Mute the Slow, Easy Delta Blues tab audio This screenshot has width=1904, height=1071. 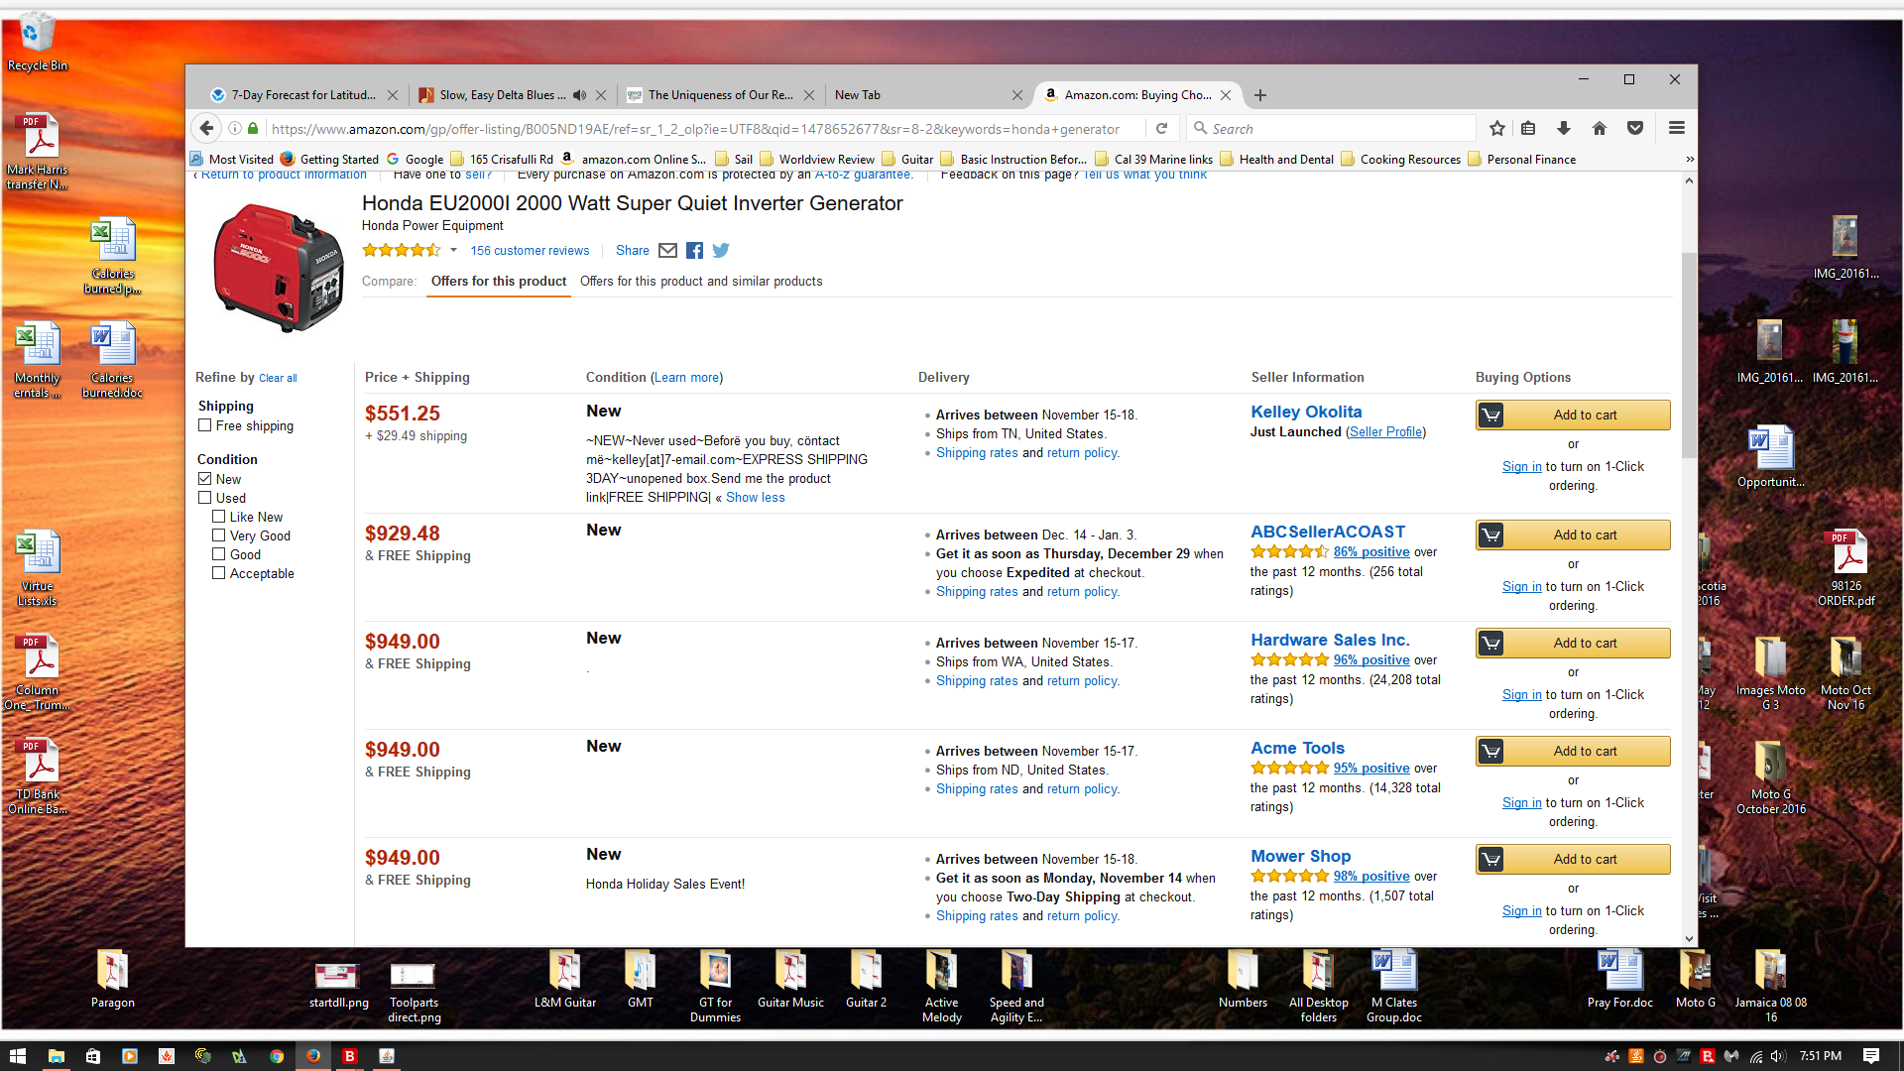[579, 95]
